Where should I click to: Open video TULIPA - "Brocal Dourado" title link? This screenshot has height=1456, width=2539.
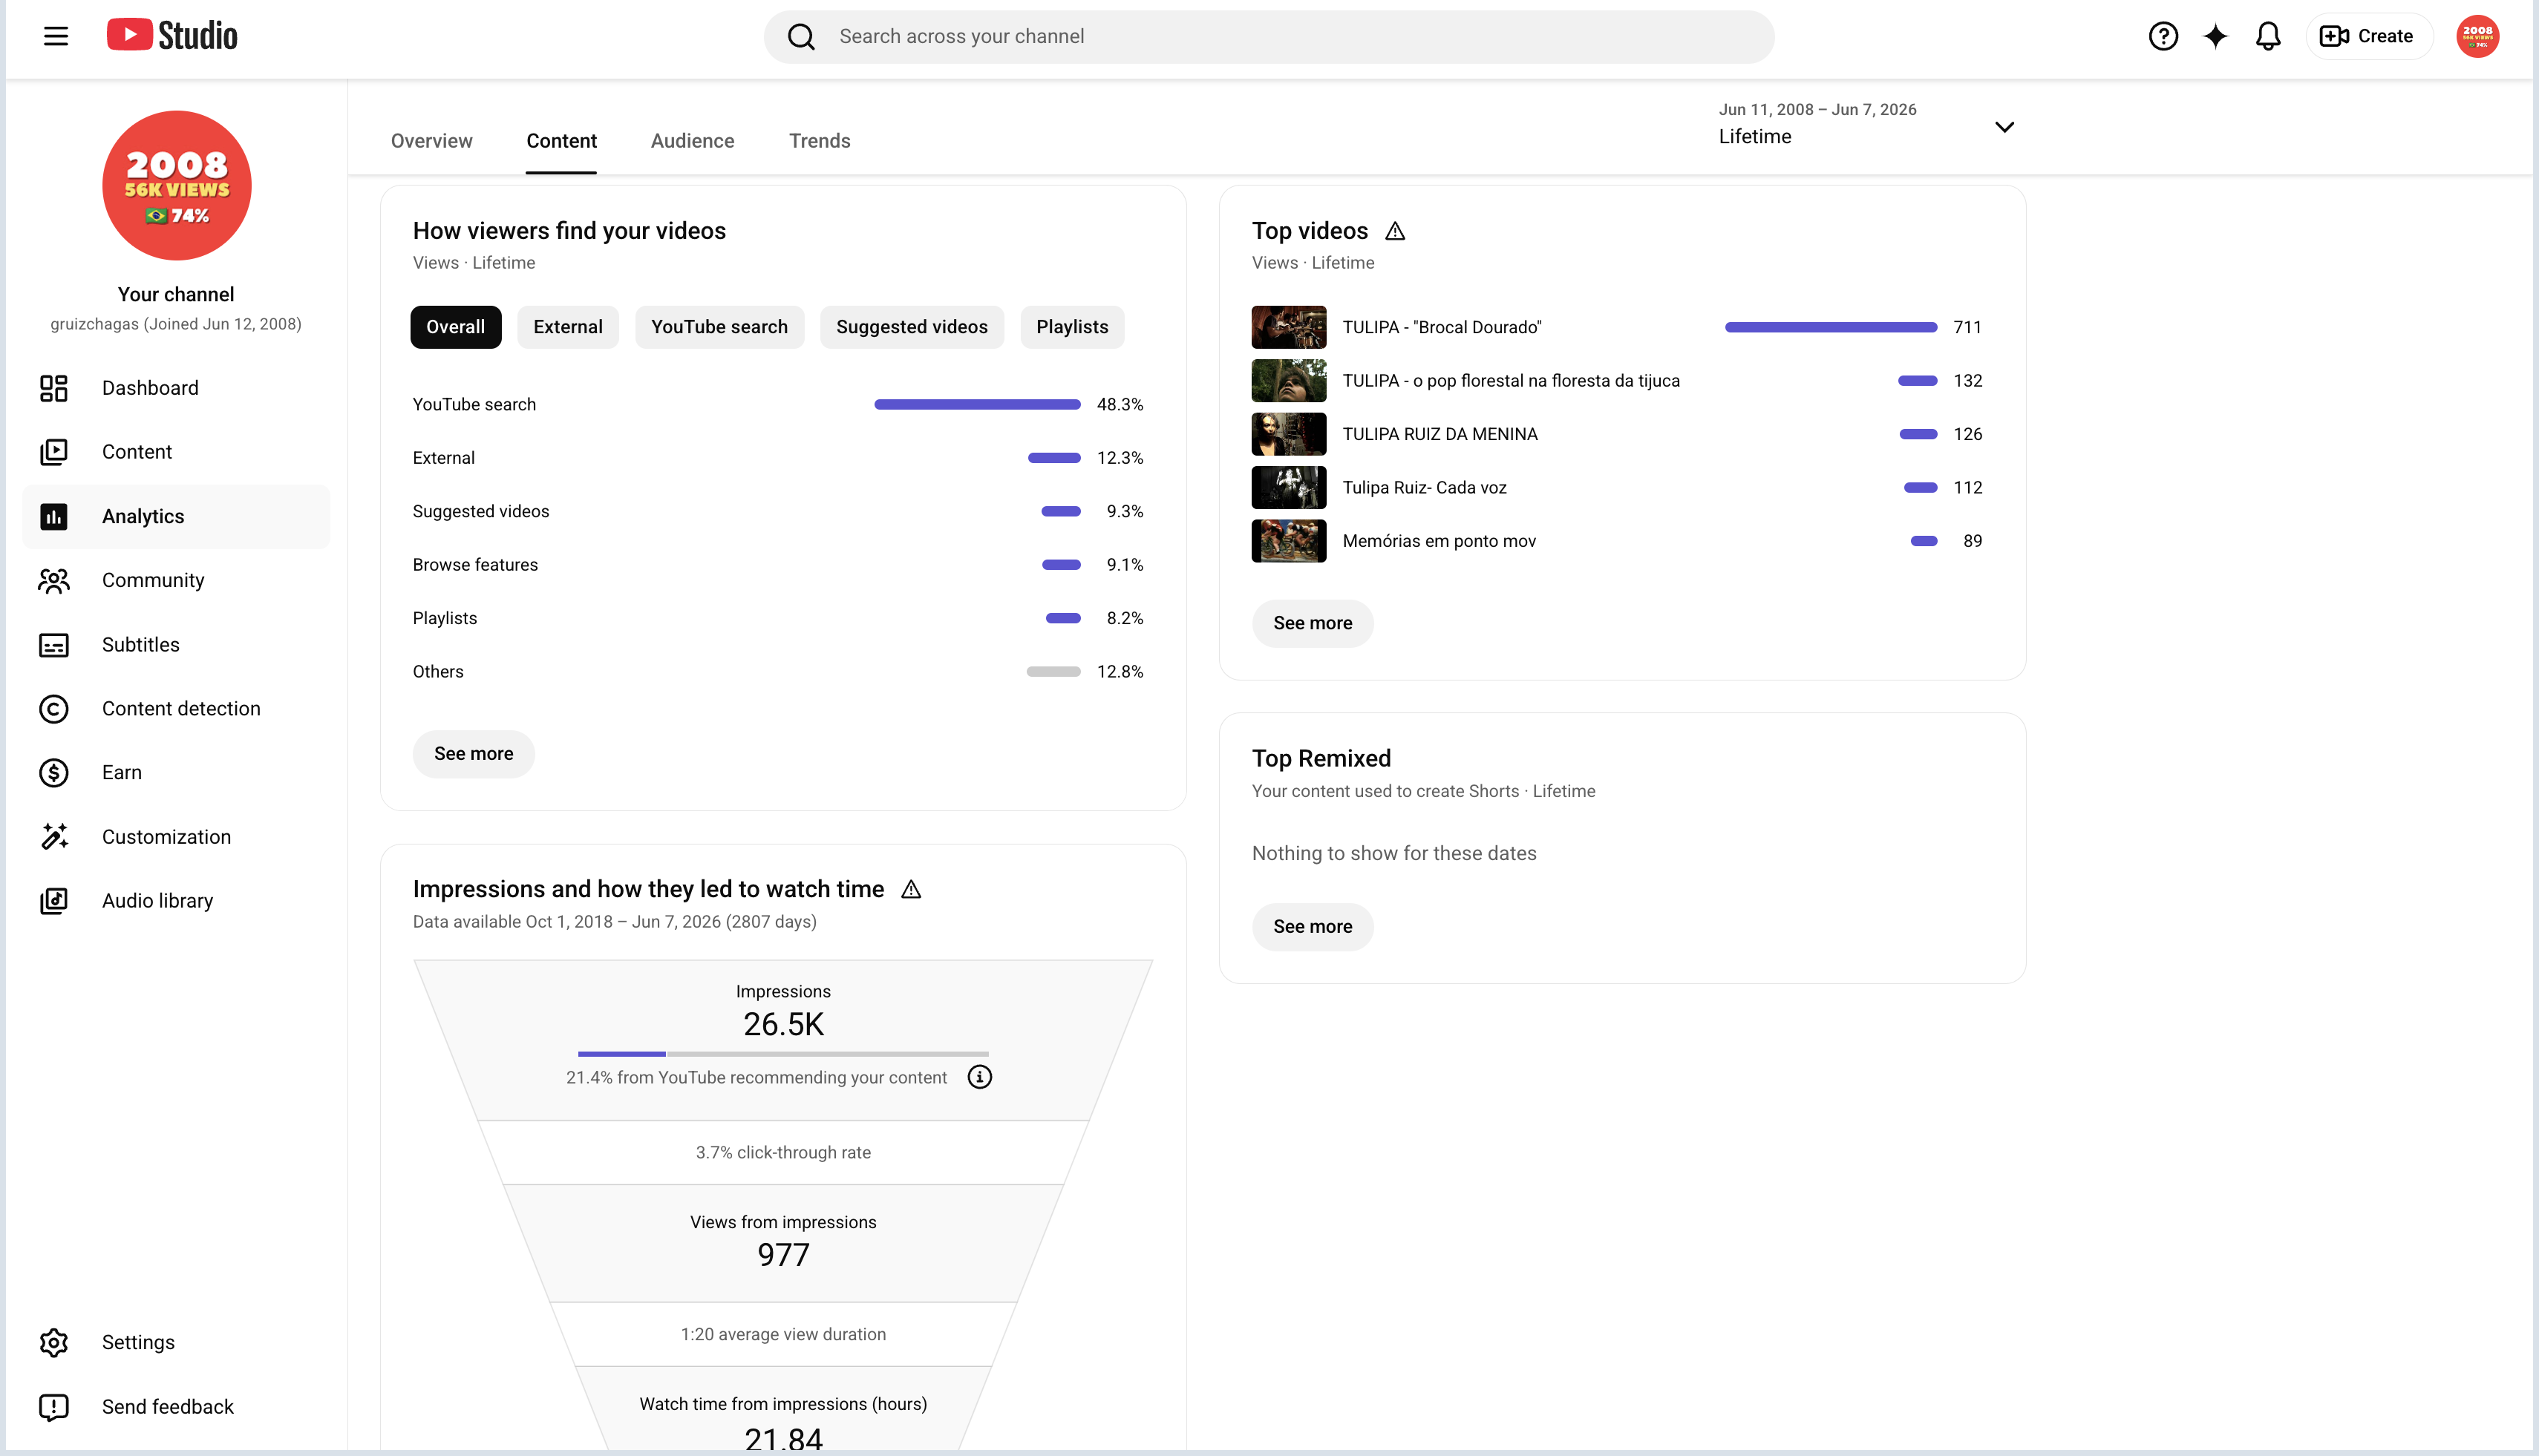tap(1442, 327)
